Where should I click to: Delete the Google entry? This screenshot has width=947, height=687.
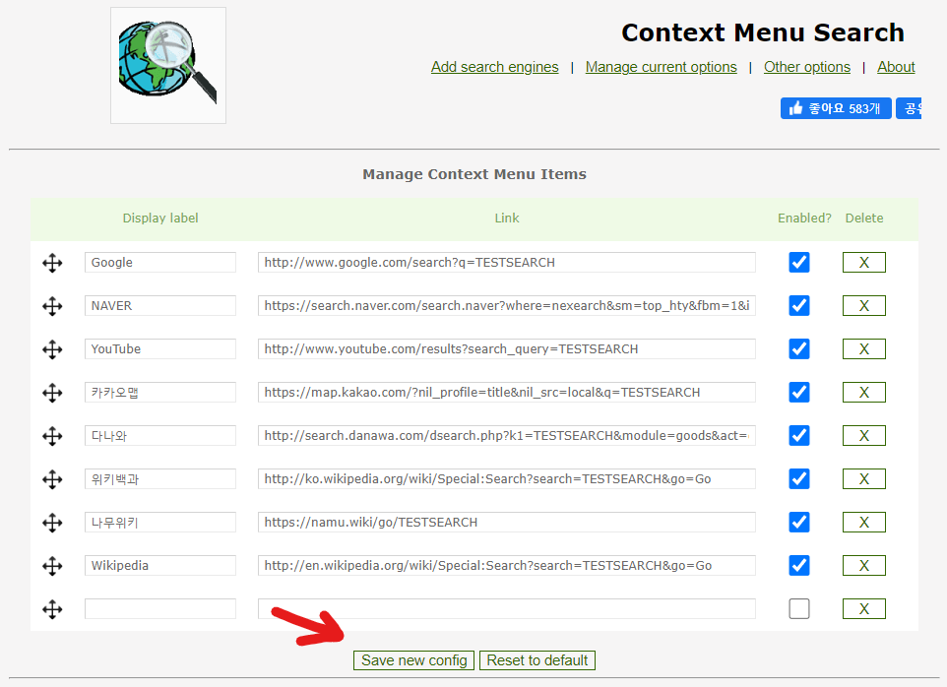pos(864,263)
